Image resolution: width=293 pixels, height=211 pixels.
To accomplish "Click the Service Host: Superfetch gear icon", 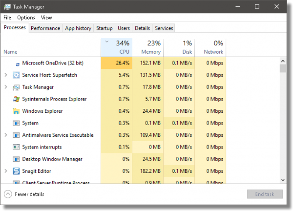I will (x=16, y=75).
